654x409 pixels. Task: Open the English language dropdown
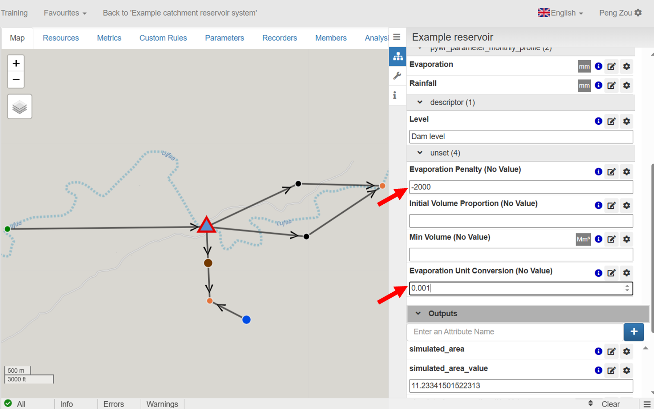[561, 13]
